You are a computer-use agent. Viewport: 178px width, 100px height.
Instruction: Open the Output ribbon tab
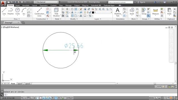[x=77, y=5]
